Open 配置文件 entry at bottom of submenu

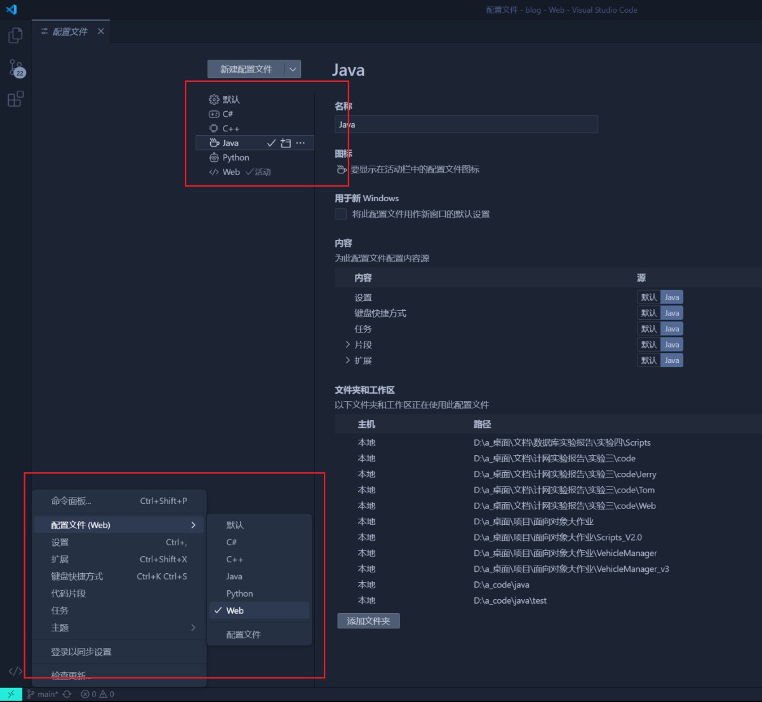point(259,635)
